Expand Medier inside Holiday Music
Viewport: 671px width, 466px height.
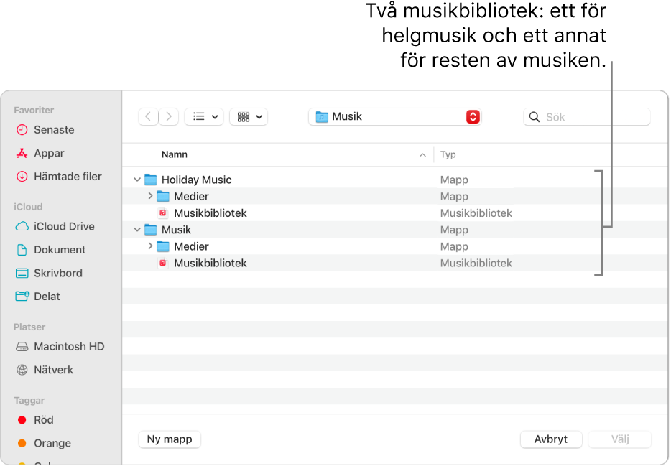[x=149, y=196]
